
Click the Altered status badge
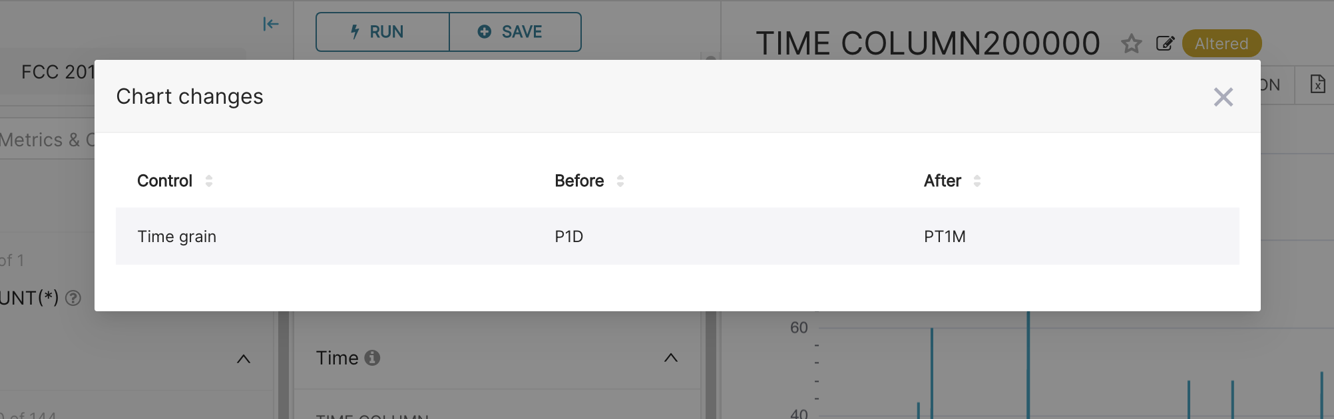[1222, 44]
